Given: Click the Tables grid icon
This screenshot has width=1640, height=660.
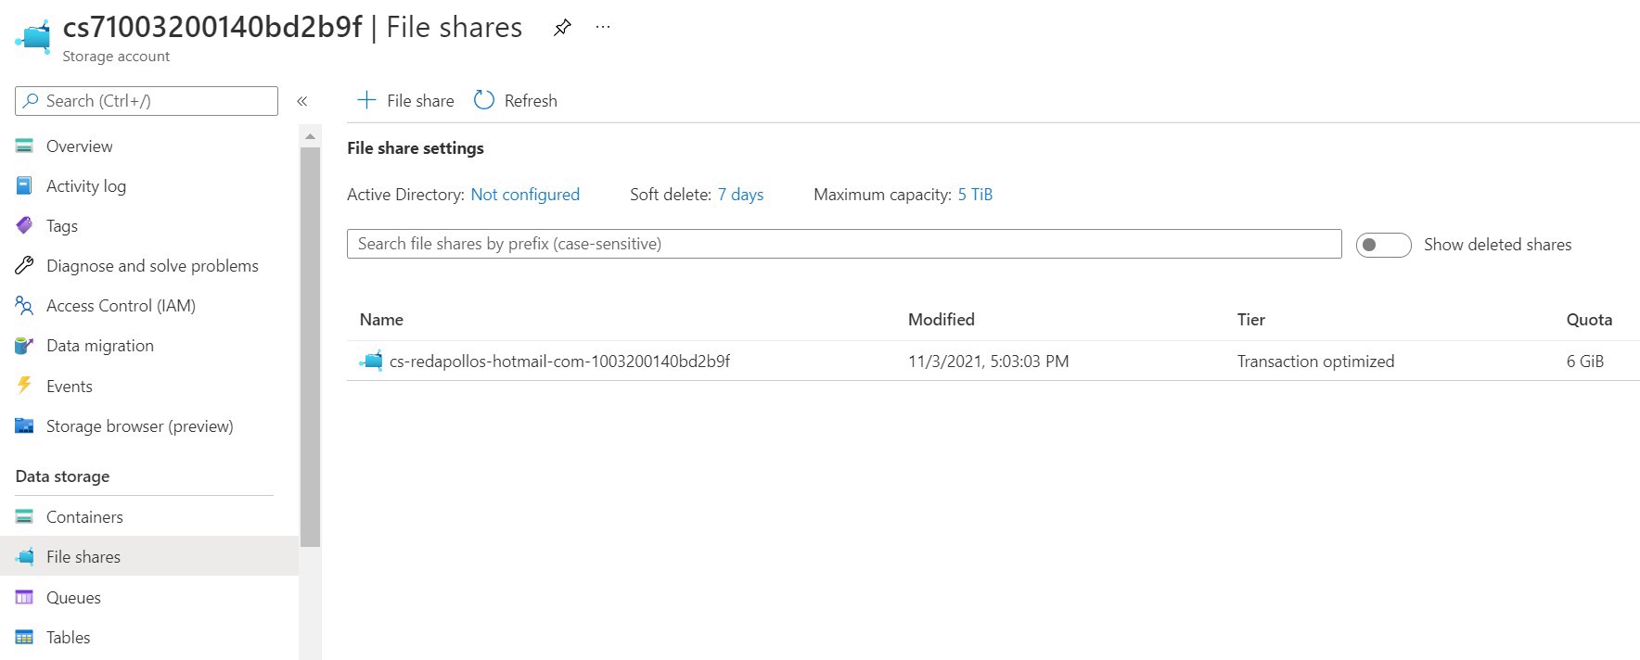Looking at the screenshot, I should click(24, 638).
